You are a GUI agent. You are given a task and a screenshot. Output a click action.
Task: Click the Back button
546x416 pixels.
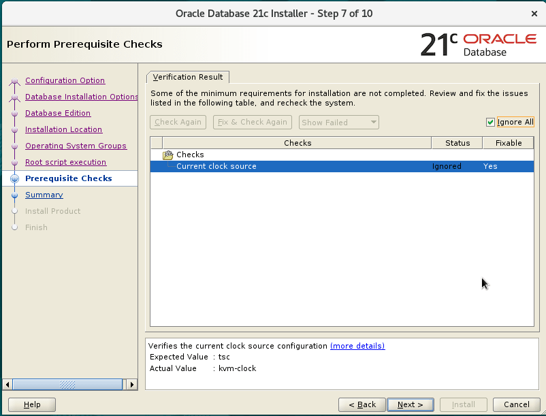(x=362, y=404)
